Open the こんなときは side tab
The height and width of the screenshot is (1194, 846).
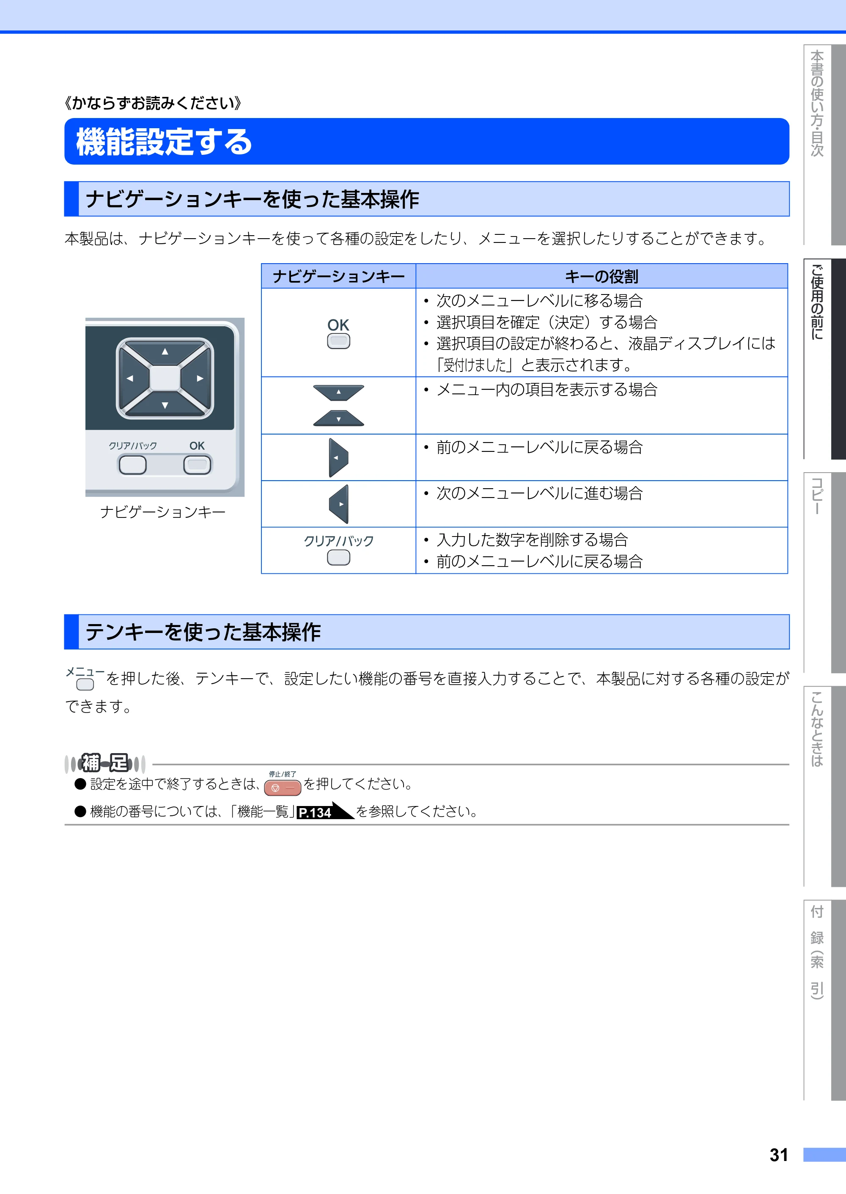pos(825,786)
